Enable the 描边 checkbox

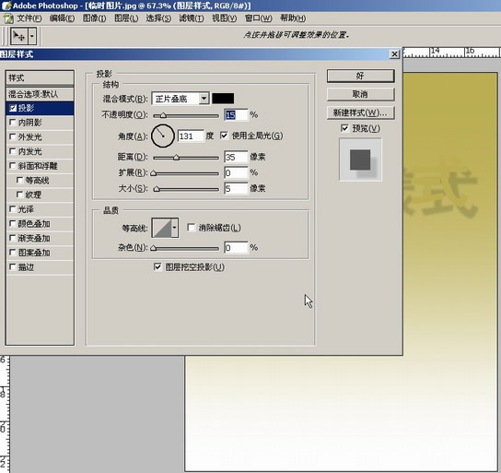point(13,266)
